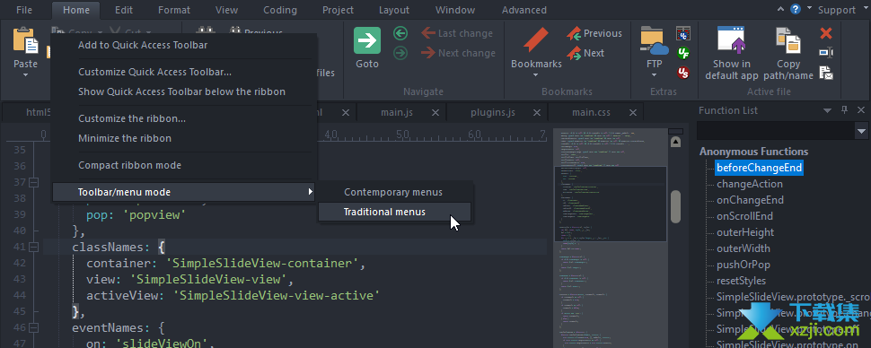This screenshot has width=871, height=348.
Task: Collapse code fold at line 37
Action: pos(33,182)
